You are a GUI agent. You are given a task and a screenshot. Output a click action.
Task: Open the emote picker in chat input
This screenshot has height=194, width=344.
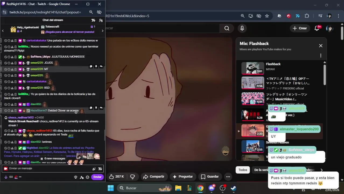click(x=94, y=169)
